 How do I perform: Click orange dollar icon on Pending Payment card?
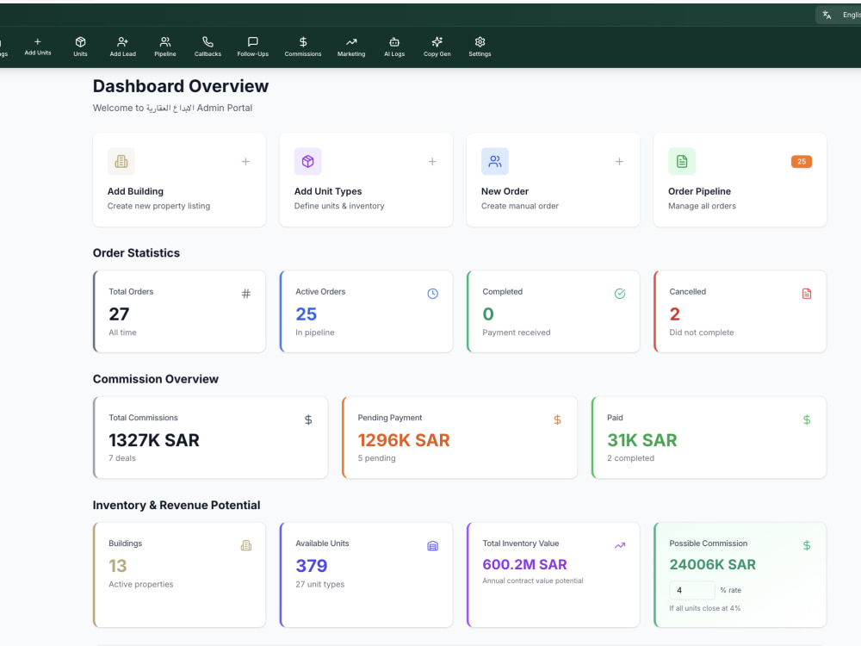click(557, 420)
